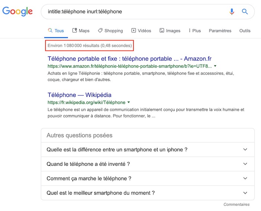Click dropdown arrow beside Wikipedia URL
Image resolution: width=261 pixels, height=211 pixels.
(129, 102)
